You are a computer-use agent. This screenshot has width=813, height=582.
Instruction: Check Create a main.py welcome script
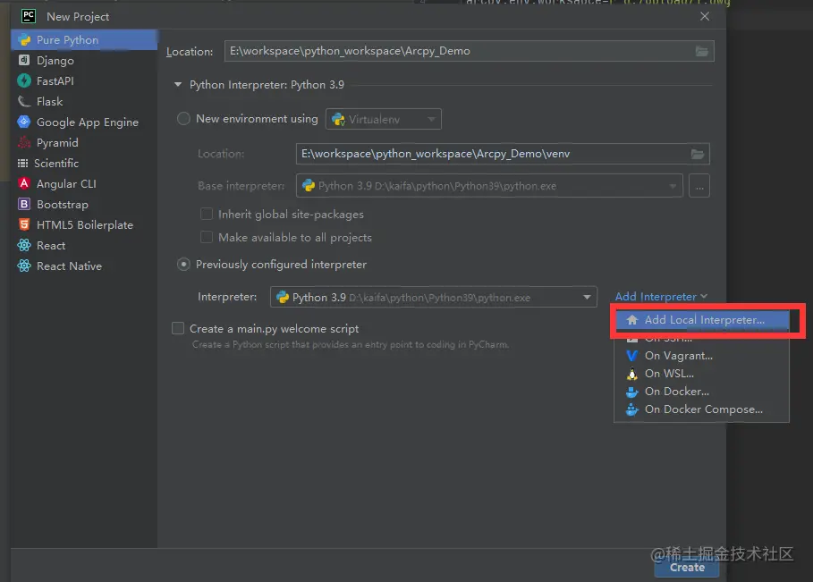coord(178,328)
